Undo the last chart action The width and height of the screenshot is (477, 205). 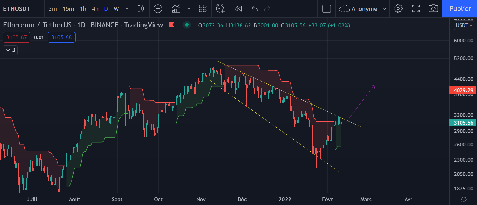(x=255, y=9)
